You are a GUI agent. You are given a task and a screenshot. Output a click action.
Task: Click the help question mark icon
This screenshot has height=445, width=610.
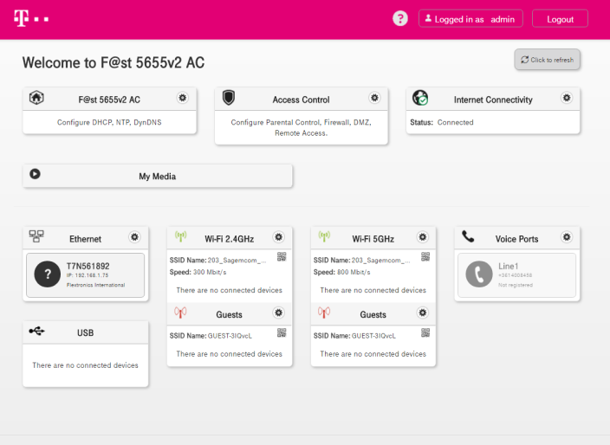point(399,18)
